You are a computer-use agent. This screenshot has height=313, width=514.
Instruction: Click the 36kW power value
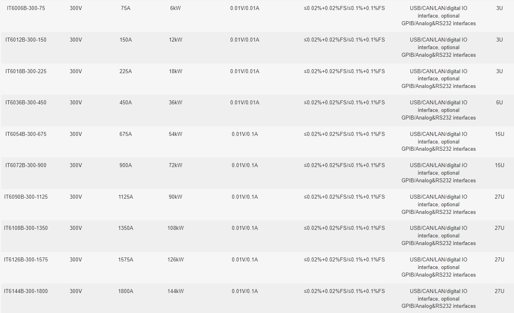(175, 103)
